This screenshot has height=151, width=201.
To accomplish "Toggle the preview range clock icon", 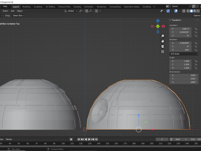I will 171,139.
